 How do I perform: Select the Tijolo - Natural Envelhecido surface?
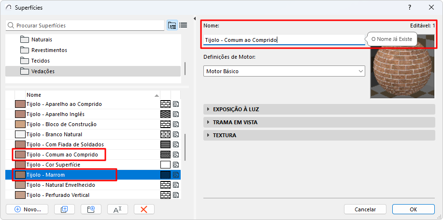pyautogui.click(x=61, y=185)
